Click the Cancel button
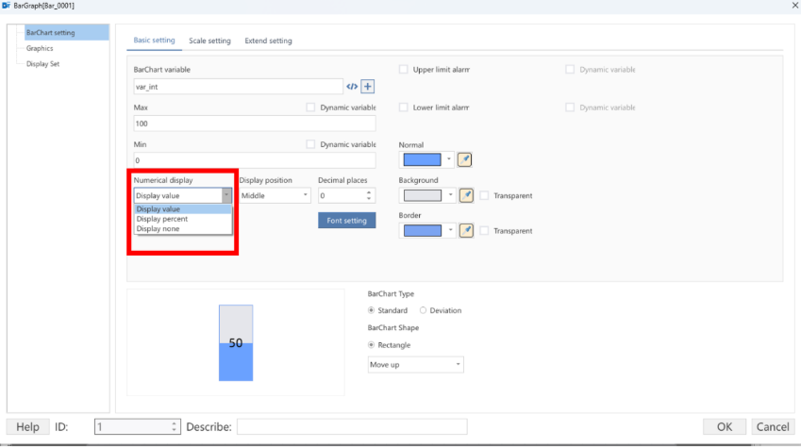 (x=773, y=426)
